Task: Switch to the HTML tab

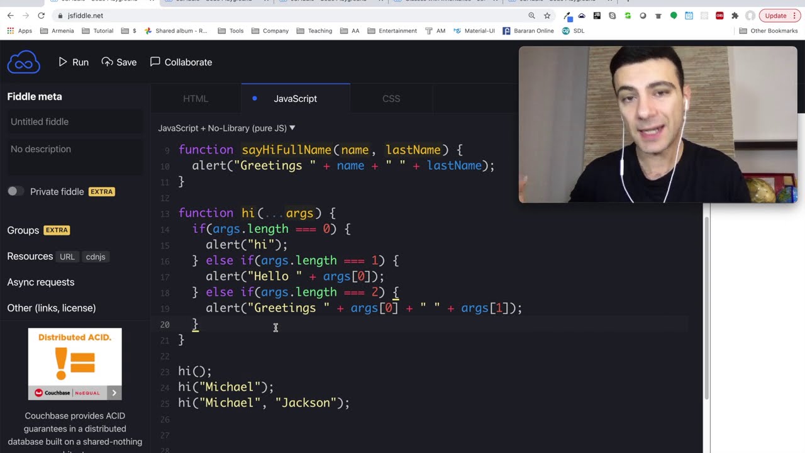Action: (x=196, y=99)
